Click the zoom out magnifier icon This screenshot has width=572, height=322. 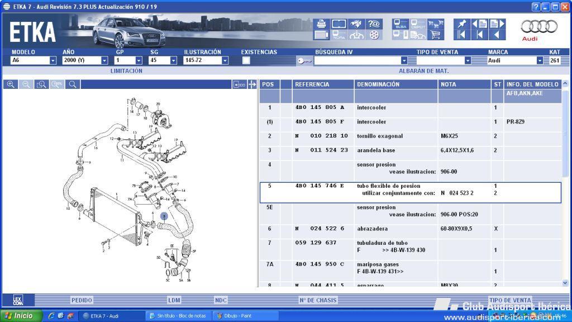coord(26,84)
